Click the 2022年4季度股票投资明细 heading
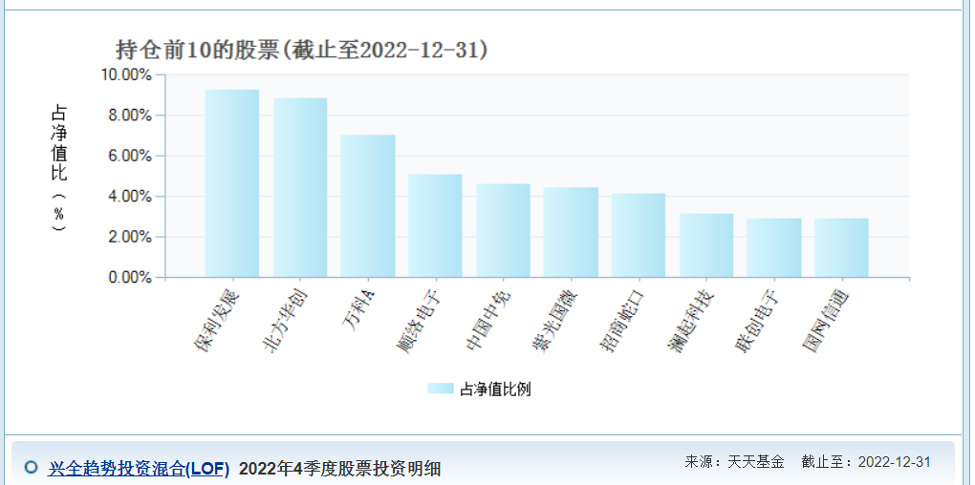 (x=339, y=468)
